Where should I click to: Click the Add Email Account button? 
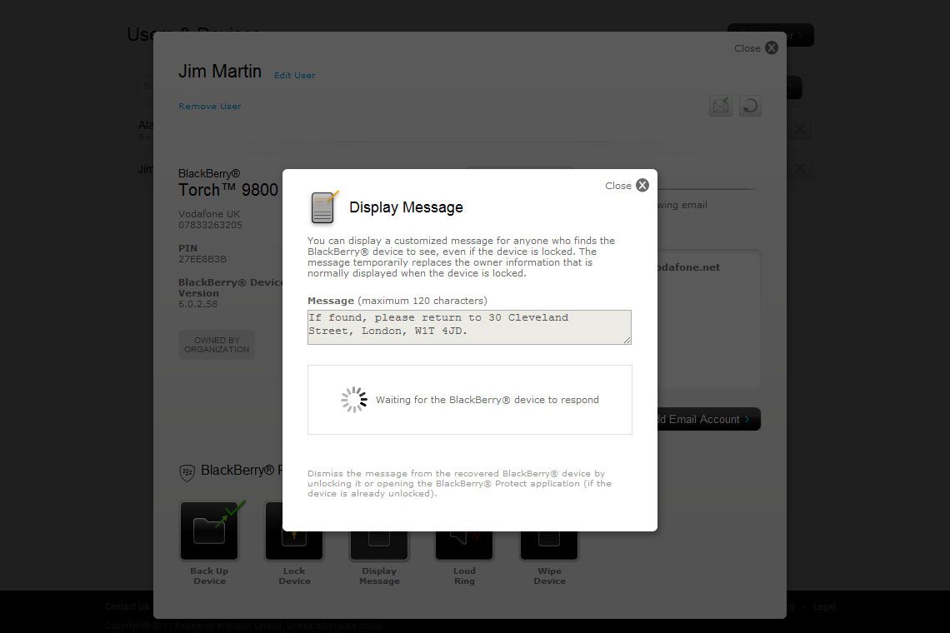[x=707, y=419]
